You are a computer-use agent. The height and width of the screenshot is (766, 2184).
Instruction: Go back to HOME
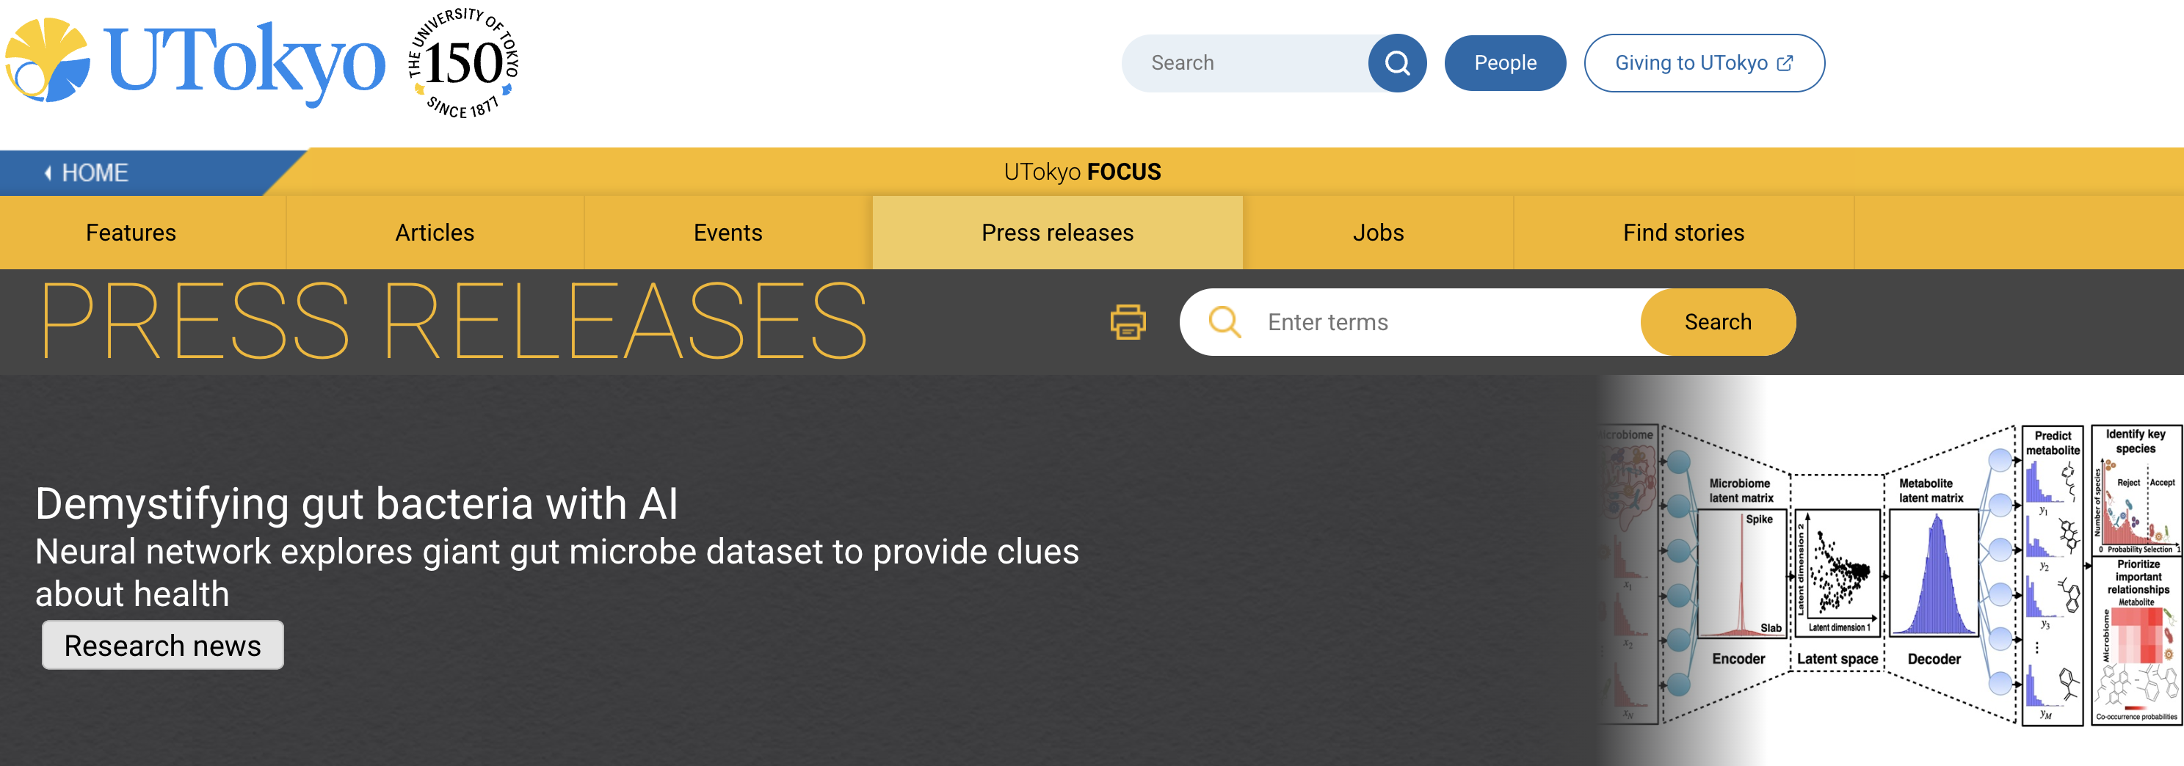tap(87, 173)
